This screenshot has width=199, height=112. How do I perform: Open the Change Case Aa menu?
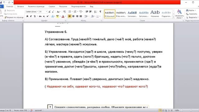tap(58, 12)
